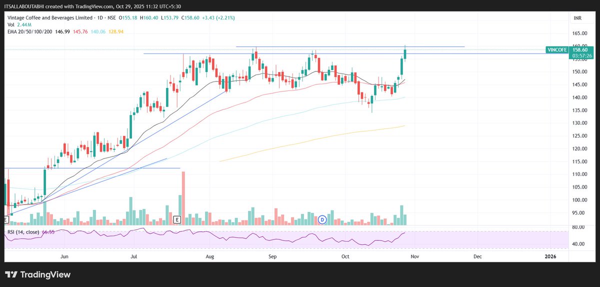Click the yellow EMA 200 value 128.94
The width and height of the screenshot is (600, 287).
pos(115,31)
